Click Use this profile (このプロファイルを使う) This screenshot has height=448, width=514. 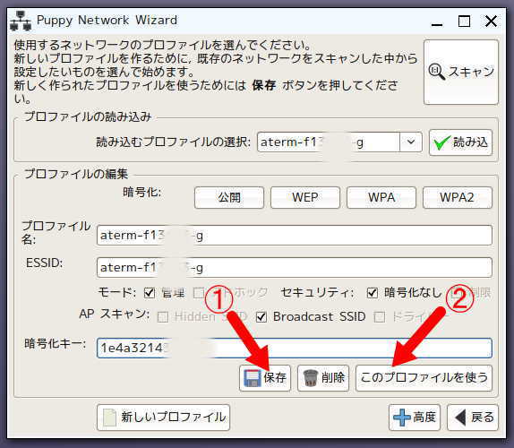click(x=424, y=378)
